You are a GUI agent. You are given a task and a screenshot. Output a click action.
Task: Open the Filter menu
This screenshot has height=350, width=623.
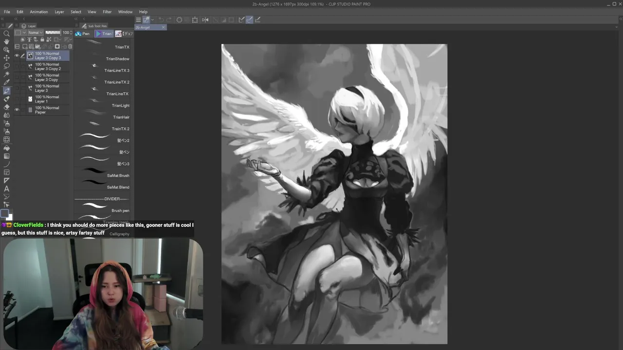click(107, 12)
